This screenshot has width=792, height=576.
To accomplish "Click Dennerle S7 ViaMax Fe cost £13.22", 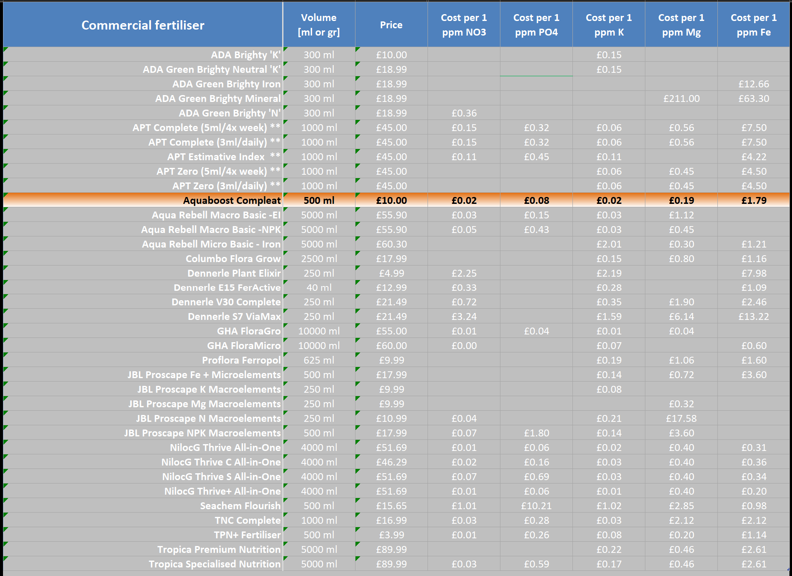I will (754, 316).
